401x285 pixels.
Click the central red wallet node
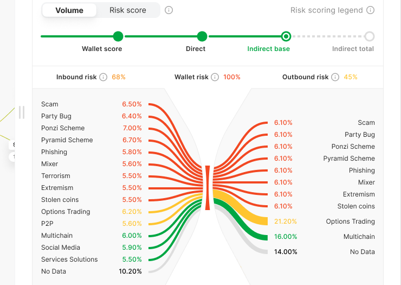(x=208, y=188)
